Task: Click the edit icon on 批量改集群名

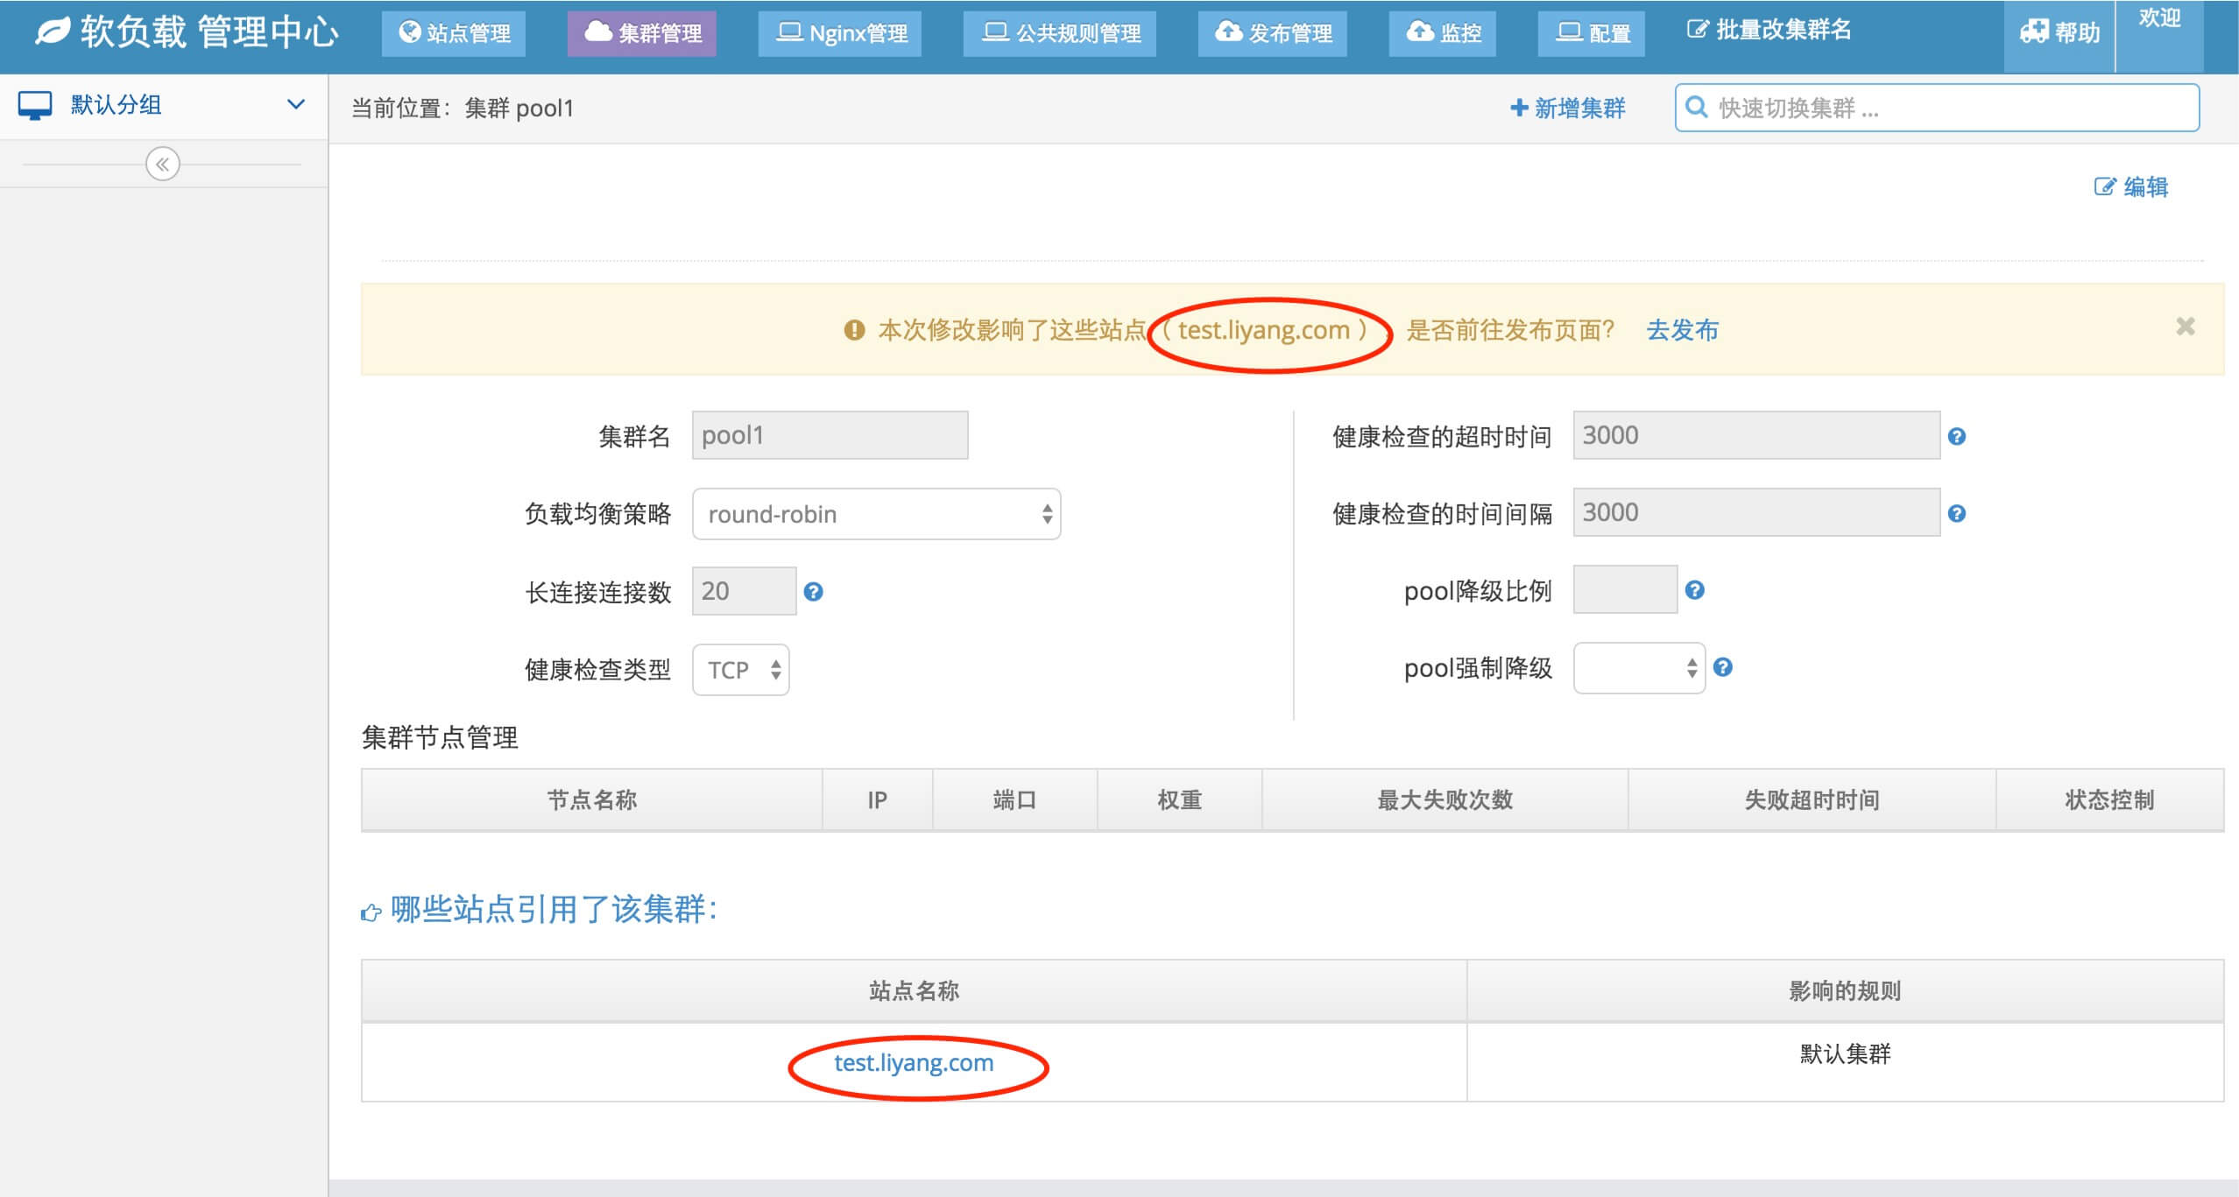Action: [x=1698, y=29]
